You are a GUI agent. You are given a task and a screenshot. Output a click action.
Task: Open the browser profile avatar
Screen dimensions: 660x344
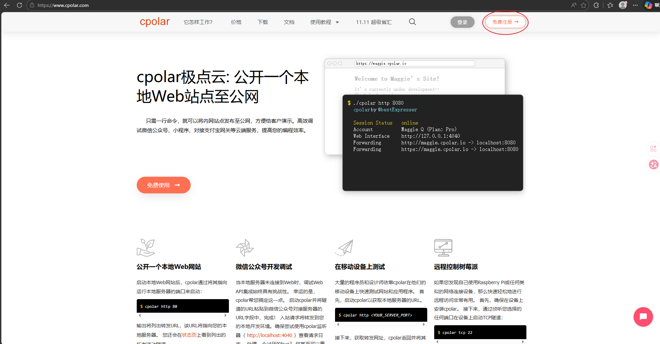tap(623, 5)
